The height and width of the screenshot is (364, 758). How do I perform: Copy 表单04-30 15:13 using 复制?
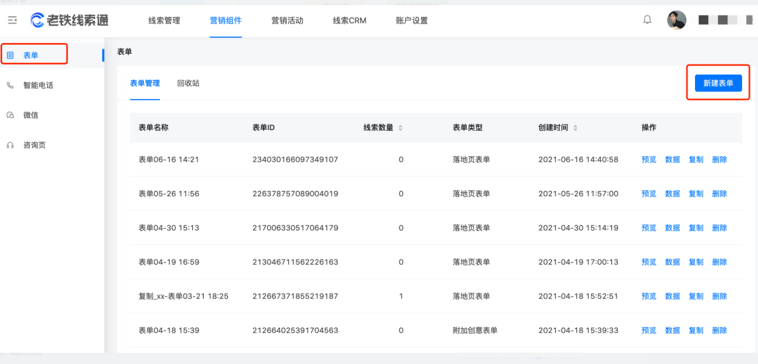pos(696,228)
